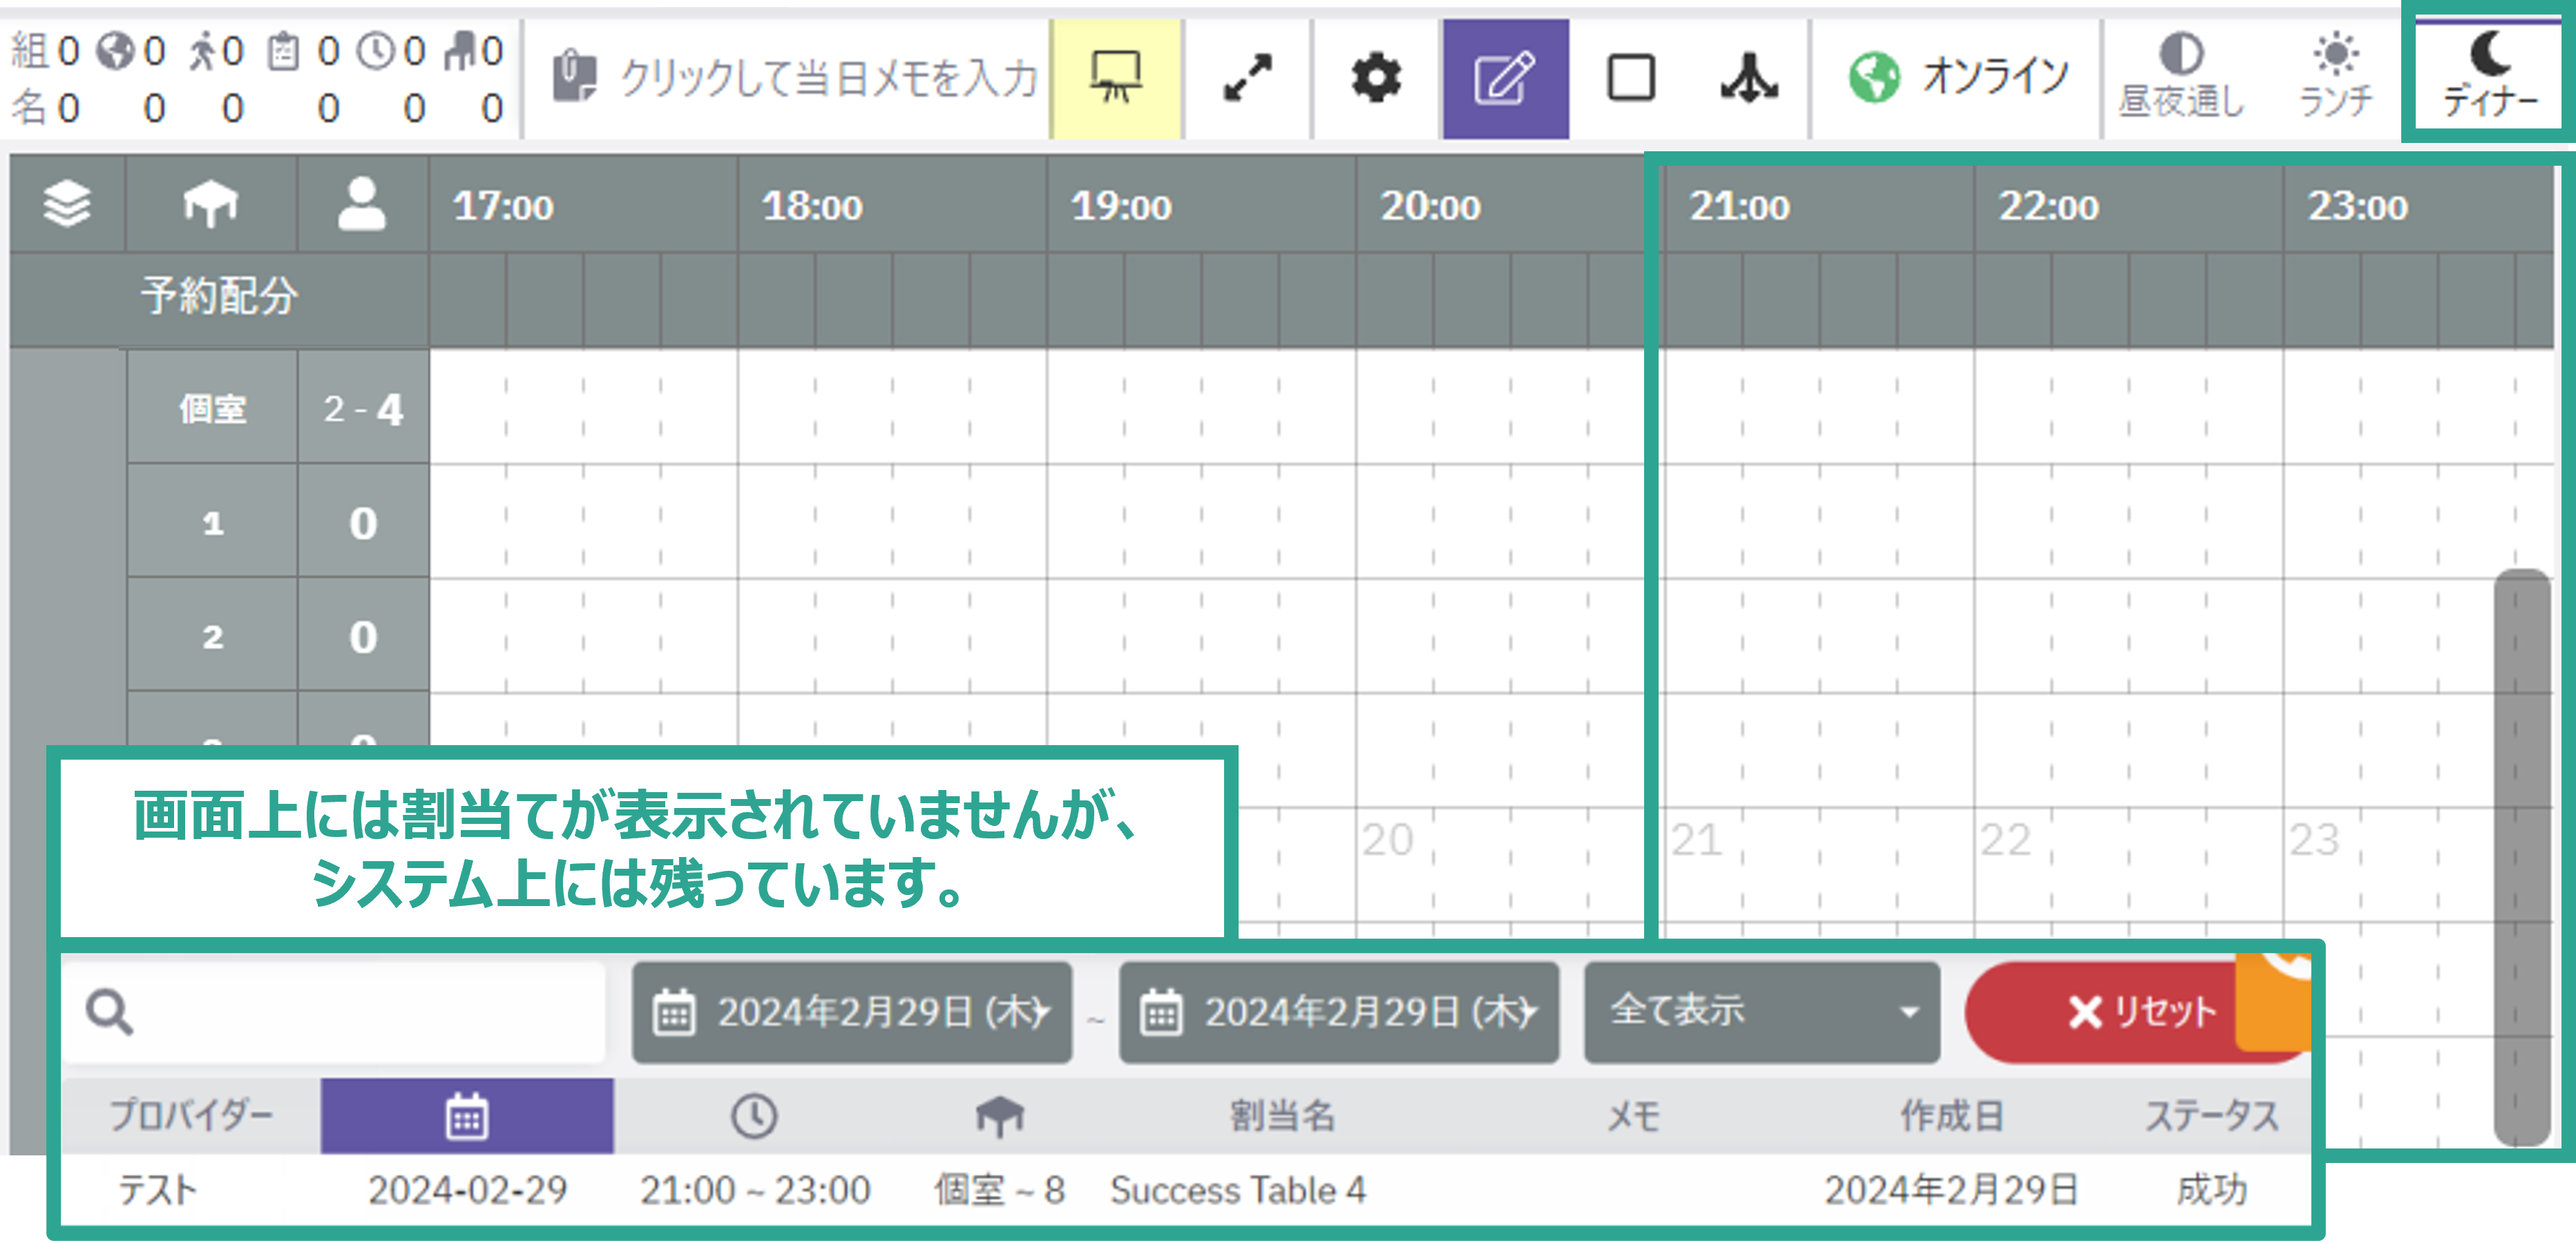The height and width of the screenshot is (1241, 2576).
Task: Click the orange icon beside リセット
Action: tap(2273, 1002)
